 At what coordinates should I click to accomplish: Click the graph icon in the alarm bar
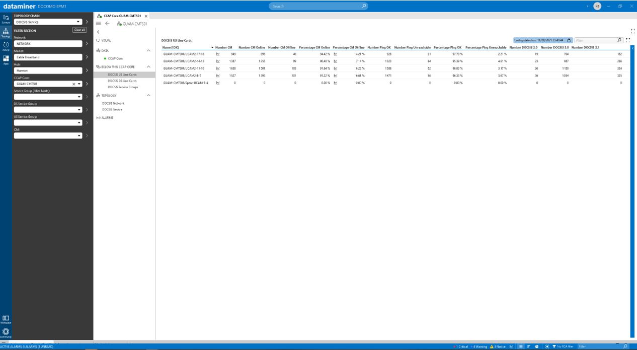pos(512,346)
